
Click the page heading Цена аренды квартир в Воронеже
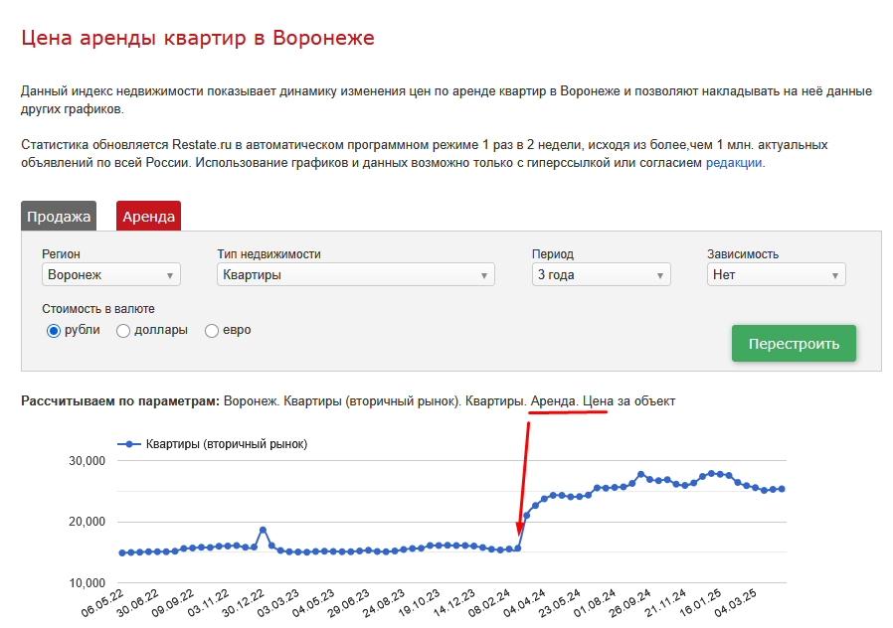pos(198,38)
